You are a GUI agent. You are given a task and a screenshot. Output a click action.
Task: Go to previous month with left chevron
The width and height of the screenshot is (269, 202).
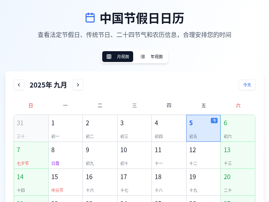pos(19,85)
